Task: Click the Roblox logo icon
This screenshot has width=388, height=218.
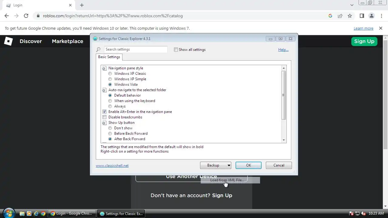Action: point(8,41)
